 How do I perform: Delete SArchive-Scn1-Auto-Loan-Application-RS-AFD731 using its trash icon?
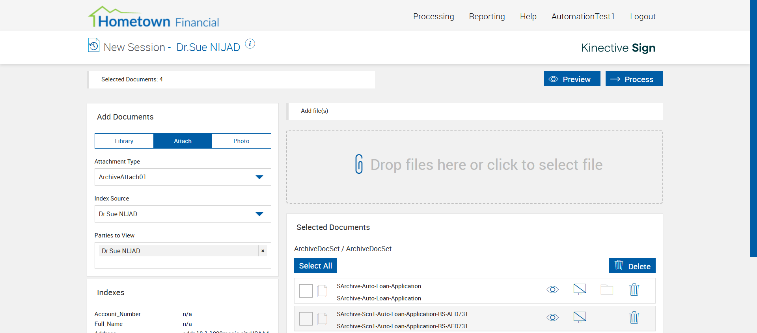pos(634,317)
